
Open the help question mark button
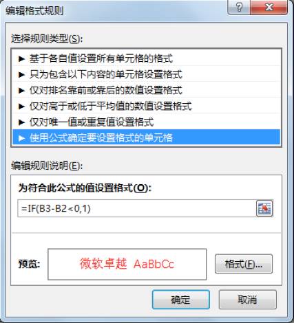(239, 8)
